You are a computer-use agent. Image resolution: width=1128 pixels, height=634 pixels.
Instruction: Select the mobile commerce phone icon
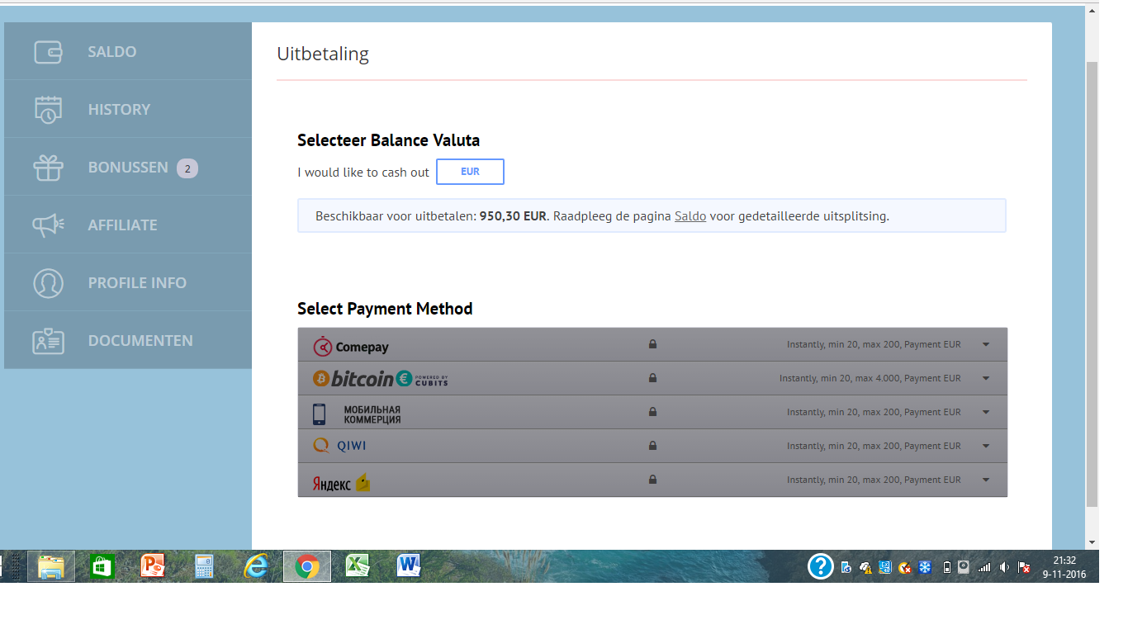pyautogui.click(x=319, y=414)
